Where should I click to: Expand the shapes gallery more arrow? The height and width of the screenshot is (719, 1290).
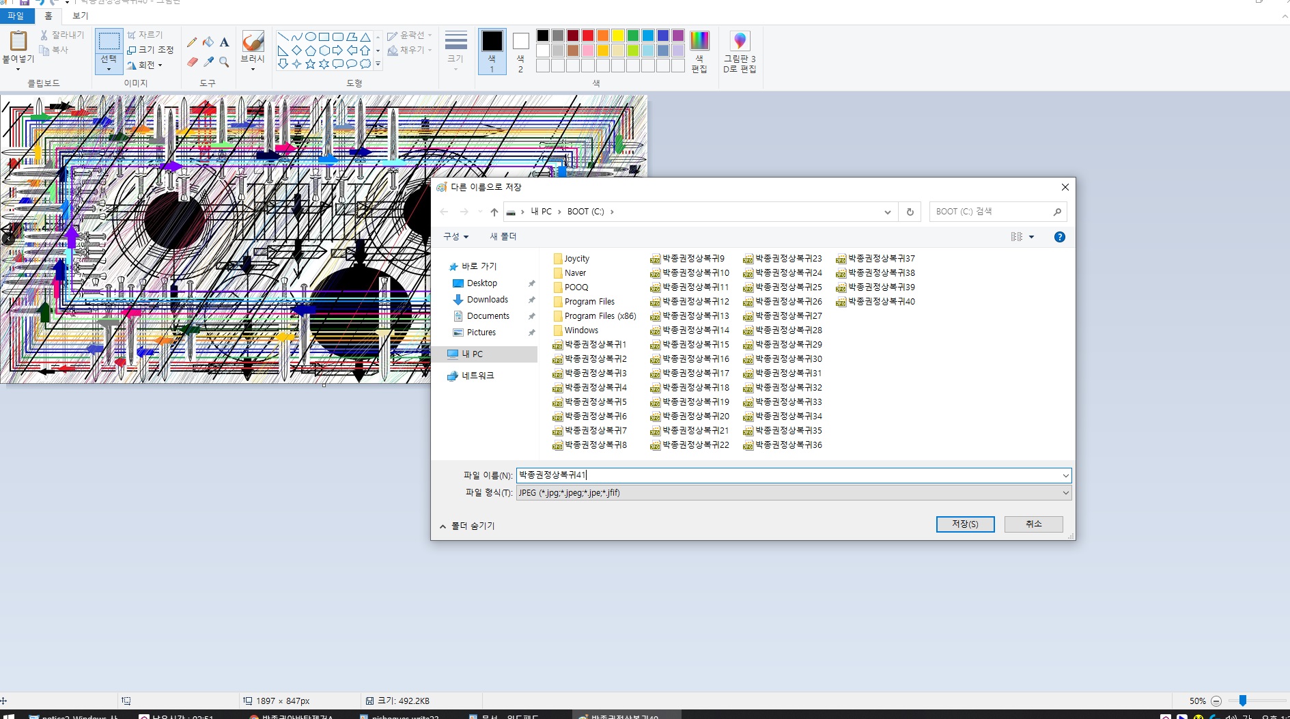[x=378, y=64]
